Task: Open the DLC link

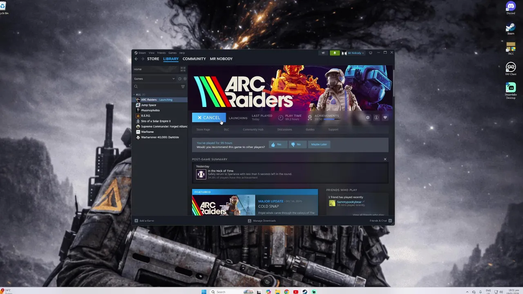Action: (226, 129)
